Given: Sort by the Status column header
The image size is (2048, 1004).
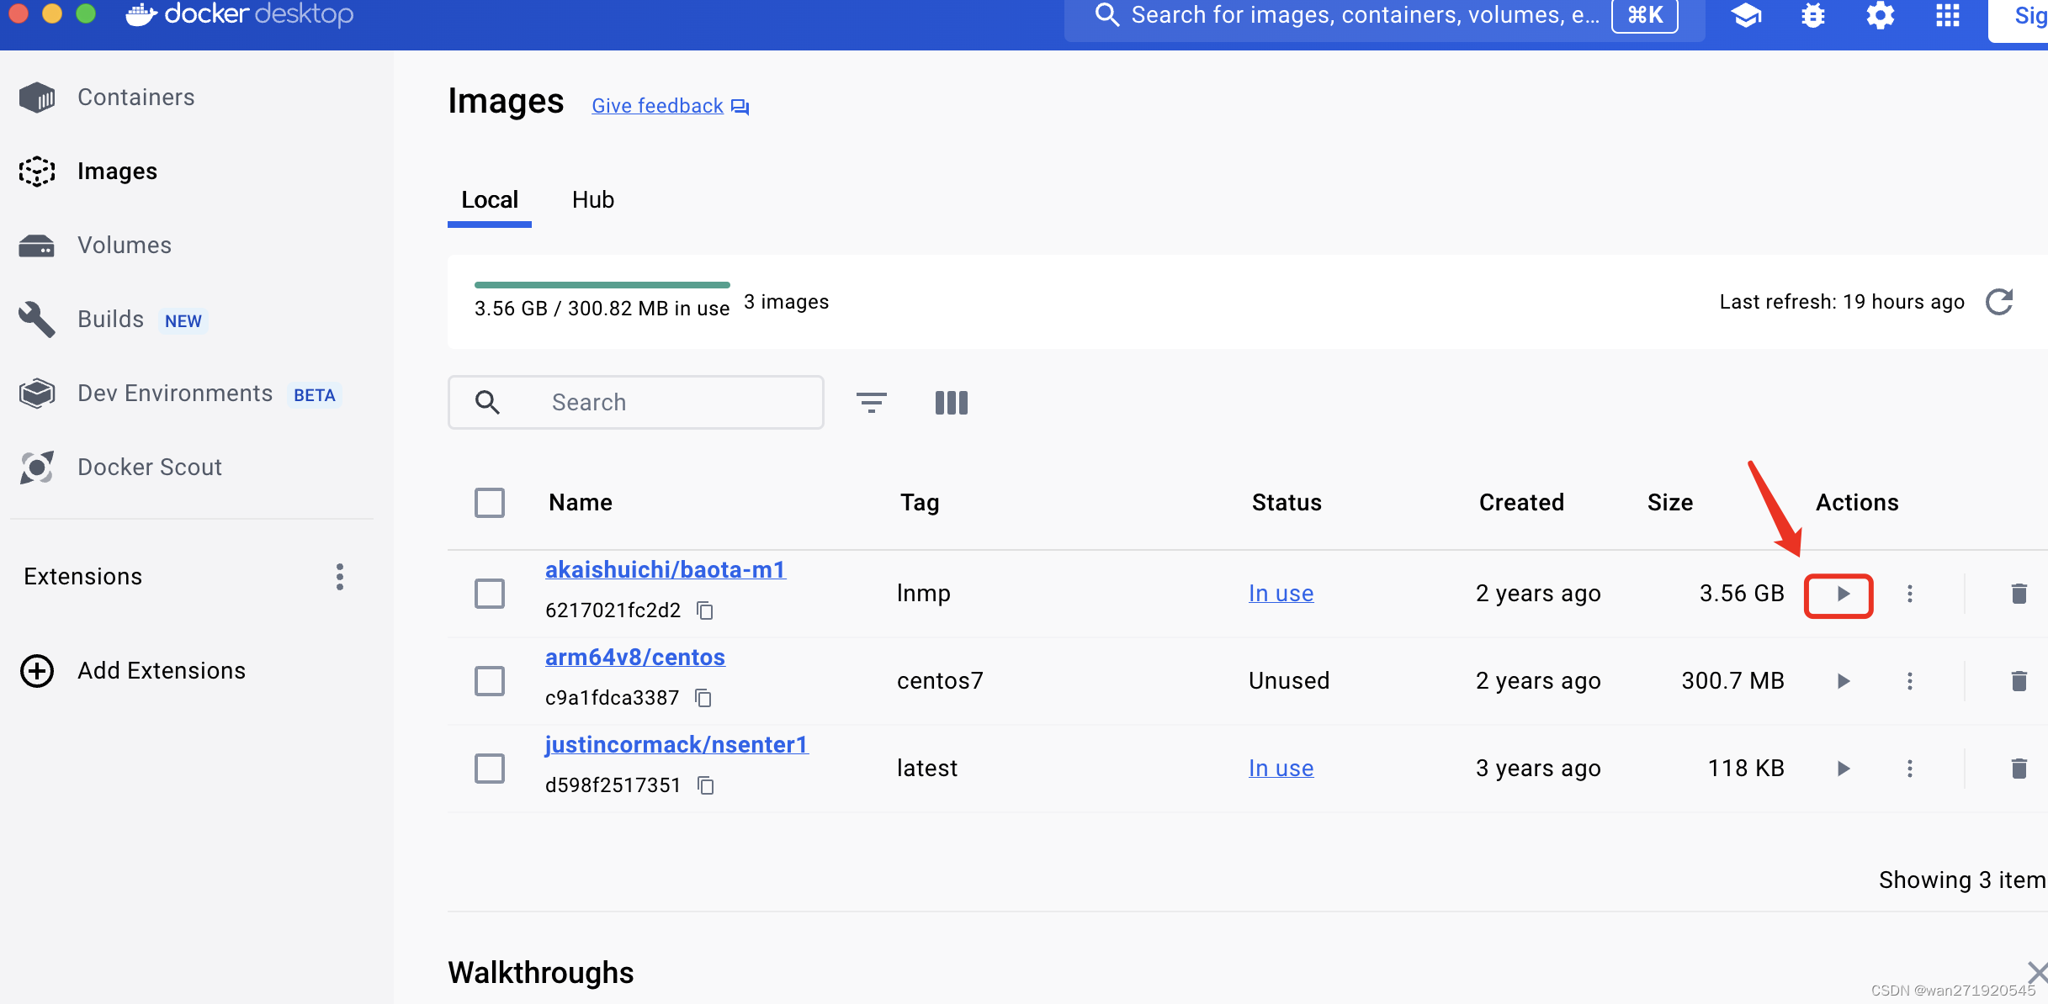Looking at the screenshot, I should [1287, 503].
